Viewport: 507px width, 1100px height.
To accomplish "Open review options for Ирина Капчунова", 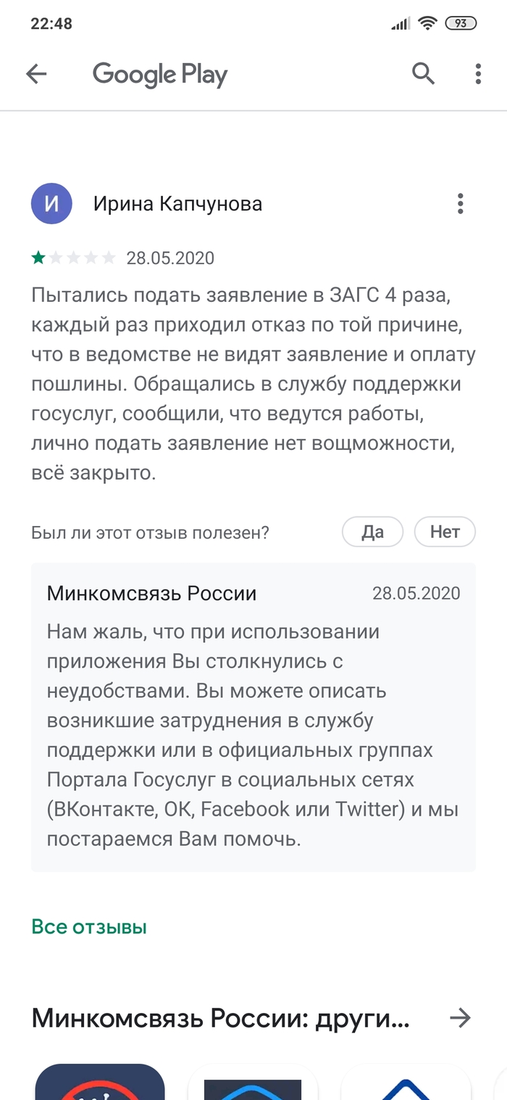I will (x=460, y=204).
